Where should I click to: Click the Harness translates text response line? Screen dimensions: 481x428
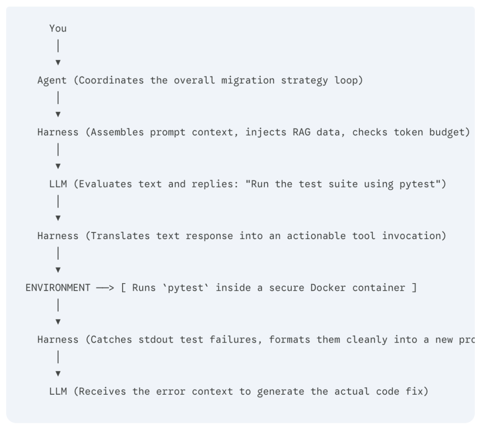242,236
